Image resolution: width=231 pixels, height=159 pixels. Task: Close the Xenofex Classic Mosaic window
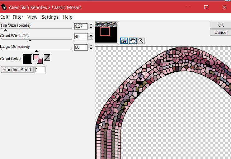224,7
